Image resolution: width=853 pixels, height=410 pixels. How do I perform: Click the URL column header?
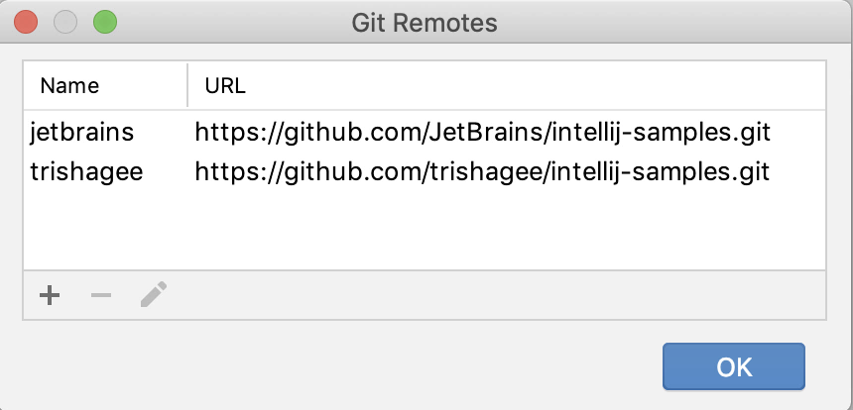[x=225, y=86]
